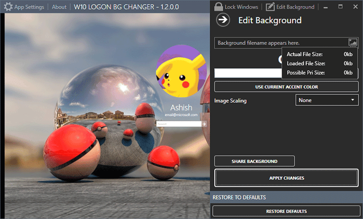Click the password field in logon preview

click(x=179, y=124)
